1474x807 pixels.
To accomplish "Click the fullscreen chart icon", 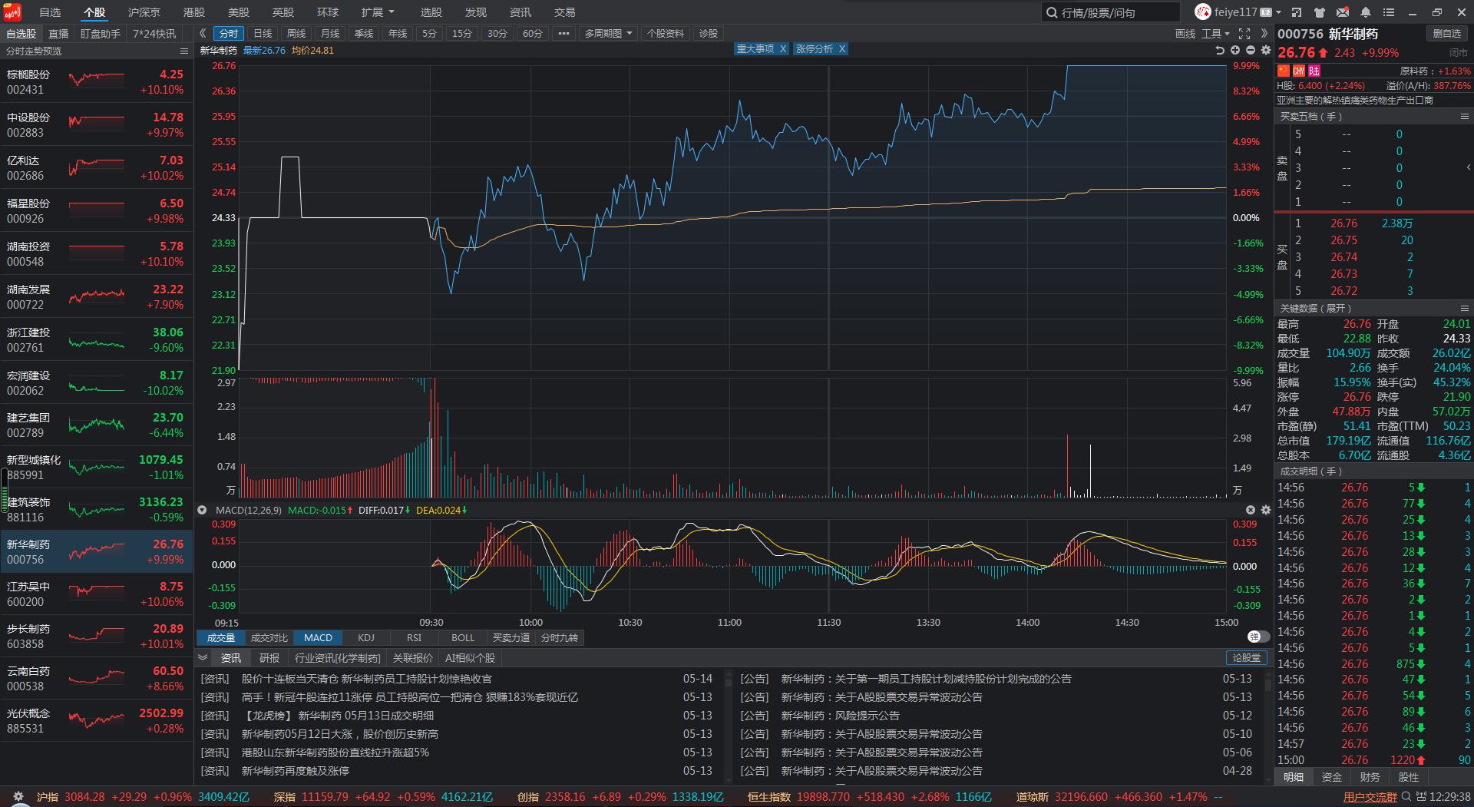I will pos(1244,33).
